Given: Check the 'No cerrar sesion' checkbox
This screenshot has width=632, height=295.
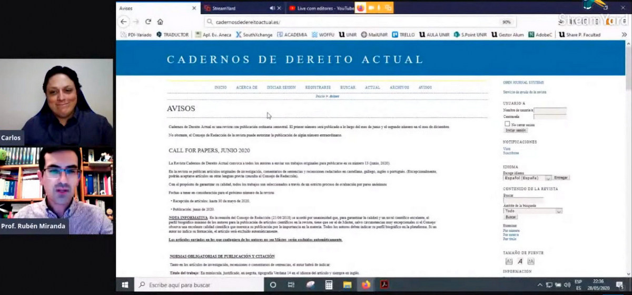Looking at the screenshot, I should 507,124.
